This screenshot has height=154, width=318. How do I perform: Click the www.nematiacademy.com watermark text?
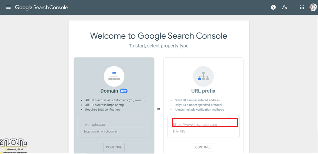pos(15,152)
